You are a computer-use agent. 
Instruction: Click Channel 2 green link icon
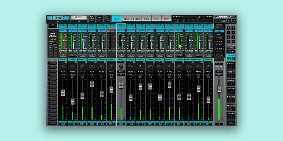point(76,62)
